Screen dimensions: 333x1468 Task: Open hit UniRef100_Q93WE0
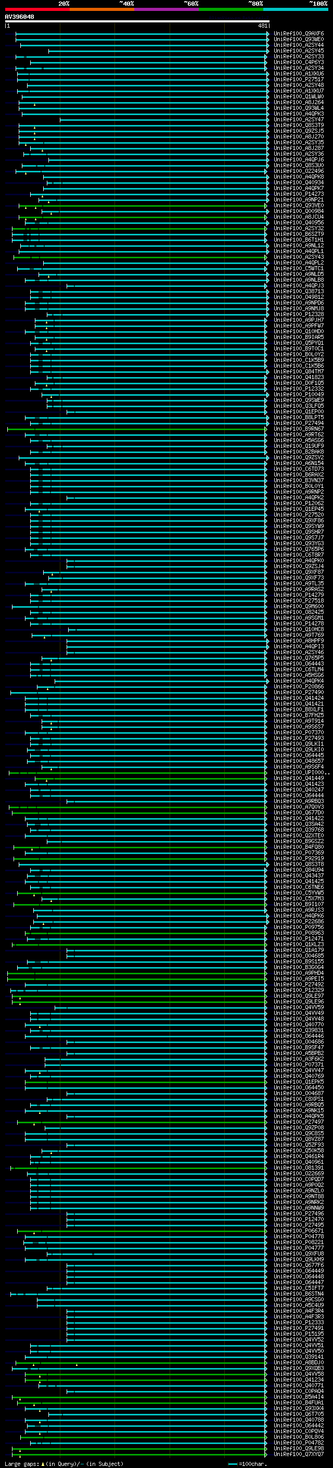pyautogui.click(x=299, y=40)
